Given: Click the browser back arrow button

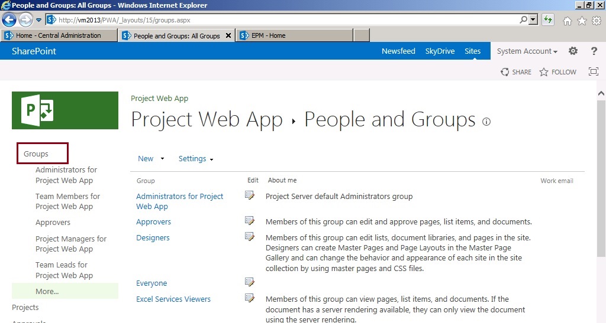Looking at the screenshot, I should 9,20.
